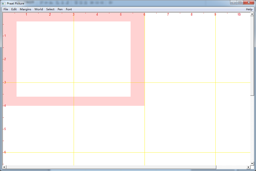Click the horizontal scrollbar right arrow
Screen dimensions: 256x171
[x=248, y=167]
